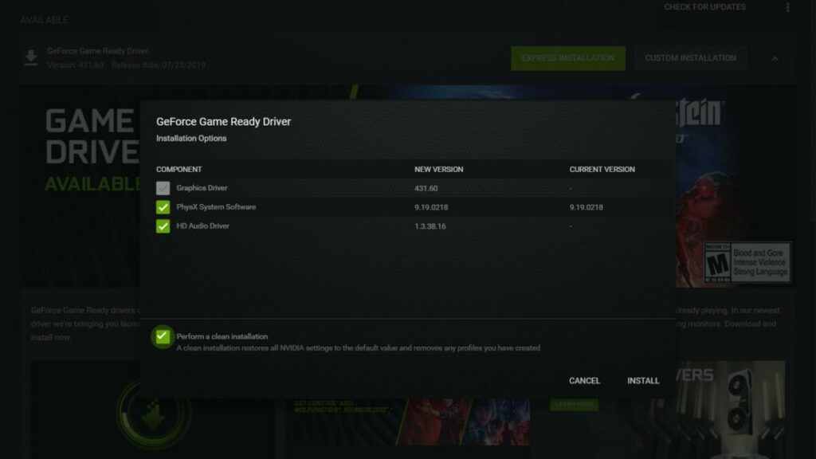Click the Install button
The height and width of the screenshot is (459, 816).
(x=643, y=381)
